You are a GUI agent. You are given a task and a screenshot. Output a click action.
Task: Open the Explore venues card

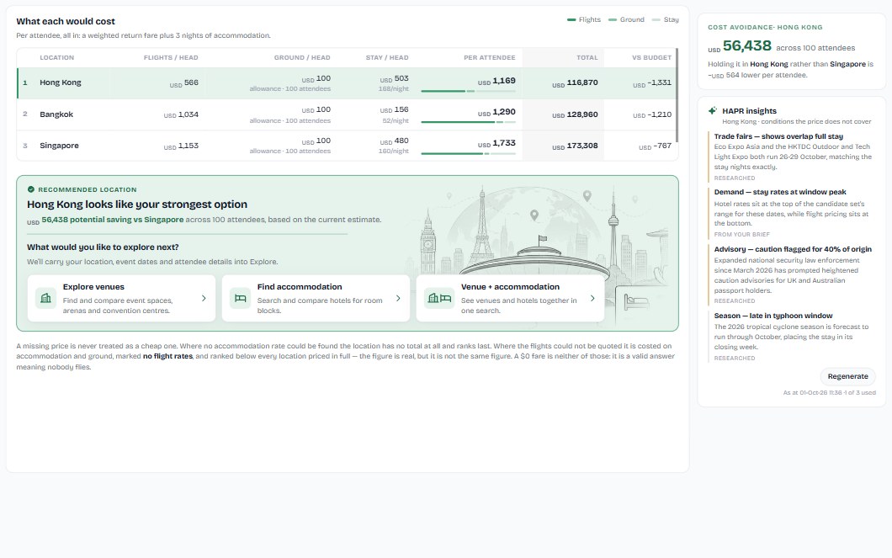(121, 298)
